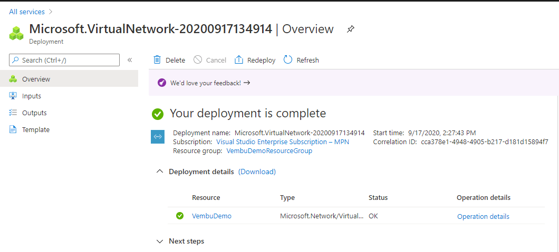Open Visual Studio Enterprise Subscription link

283,142
